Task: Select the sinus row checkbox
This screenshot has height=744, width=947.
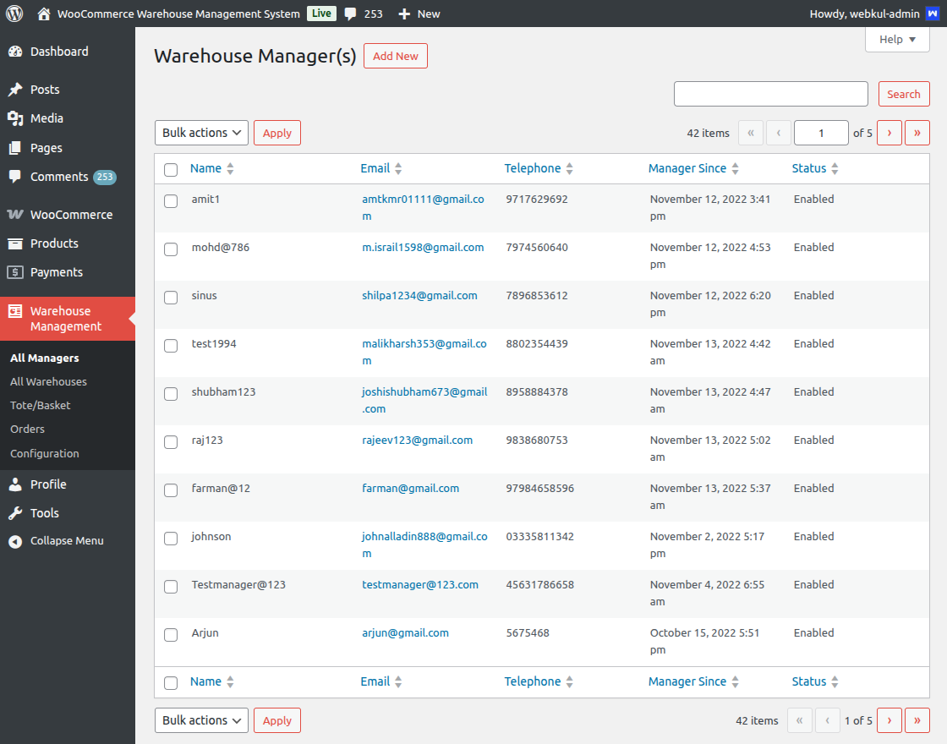Action: pyautogui.click(x=171, y=298)
